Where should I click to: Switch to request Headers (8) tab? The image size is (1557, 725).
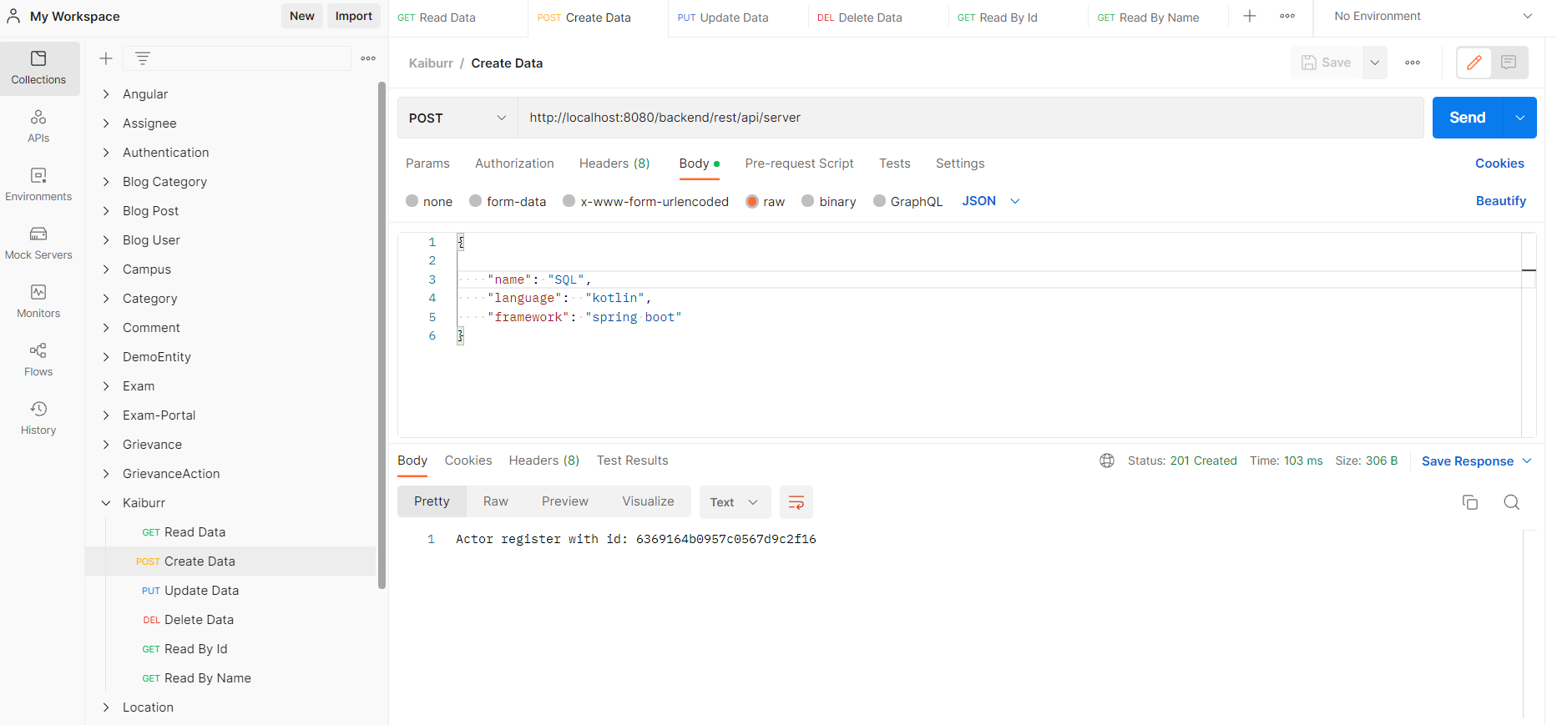coord(614,164)
